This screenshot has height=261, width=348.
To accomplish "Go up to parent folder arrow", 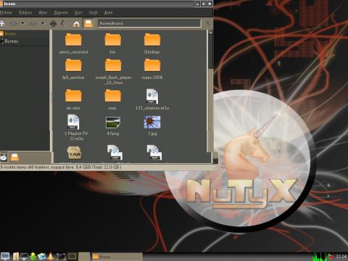I will pyautogui.click(x=53, y=23).
